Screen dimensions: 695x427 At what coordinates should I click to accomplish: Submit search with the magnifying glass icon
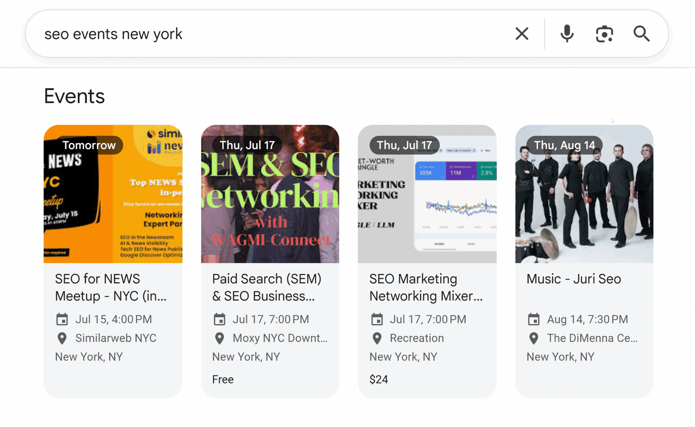641,34
